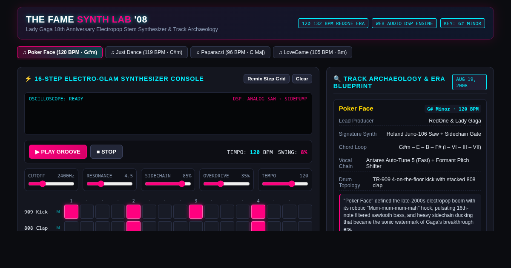Select the Poker Face track tab
Viewport: 511px width, 268px height.
click(60, 52)
